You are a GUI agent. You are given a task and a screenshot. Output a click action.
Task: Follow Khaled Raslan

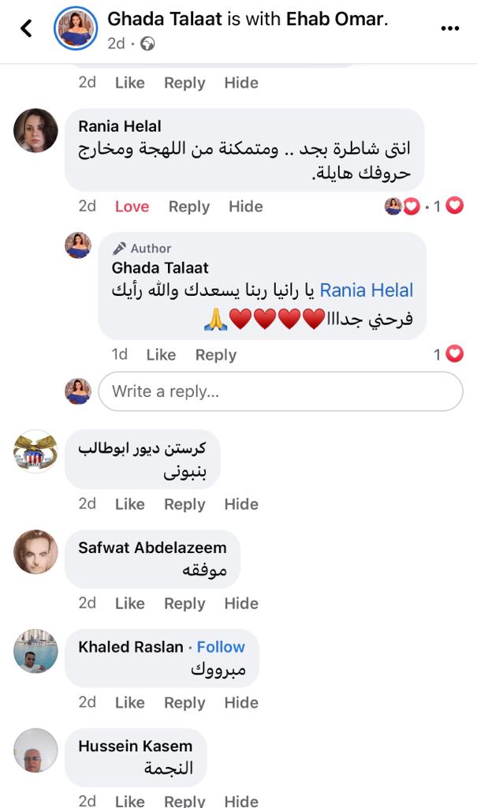pos(221,647)
